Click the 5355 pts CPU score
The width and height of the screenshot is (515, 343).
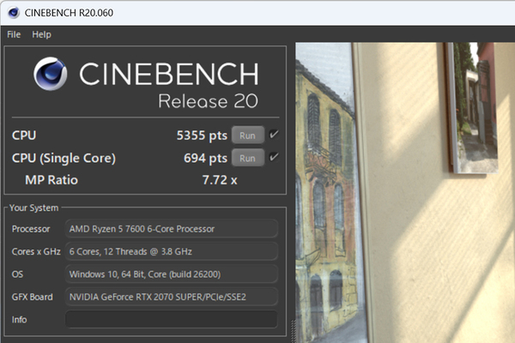click(x=202, y=135)
